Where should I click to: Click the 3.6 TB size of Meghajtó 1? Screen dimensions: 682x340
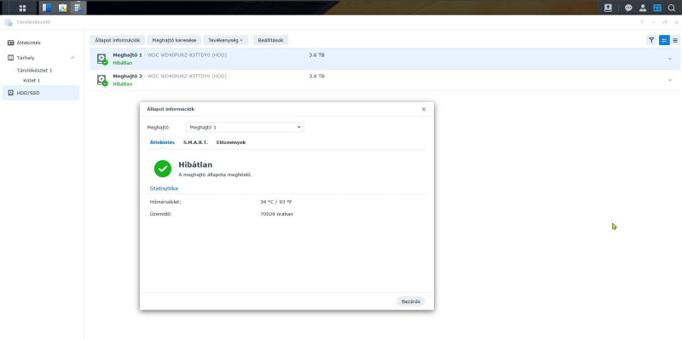point(316,55)
